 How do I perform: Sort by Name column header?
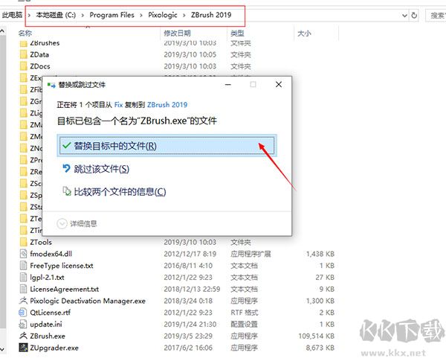click(25, 33)
